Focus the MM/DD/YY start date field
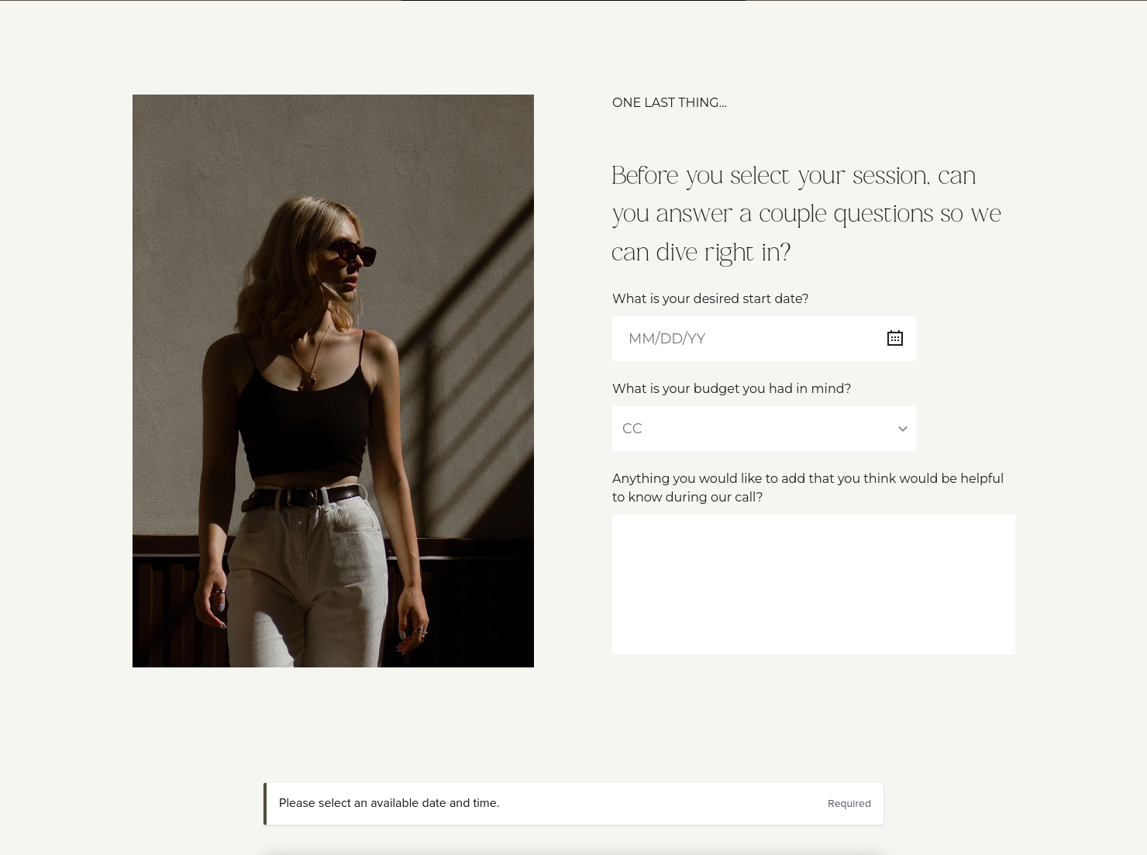Image resolution: width=1147 pixels, height=855 pixels. coord(763,339)
